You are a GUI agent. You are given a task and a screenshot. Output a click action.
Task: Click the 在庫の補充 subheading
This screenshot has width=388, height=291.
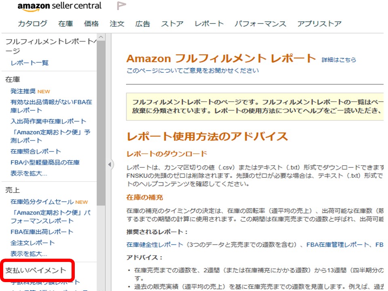point(145,197)
